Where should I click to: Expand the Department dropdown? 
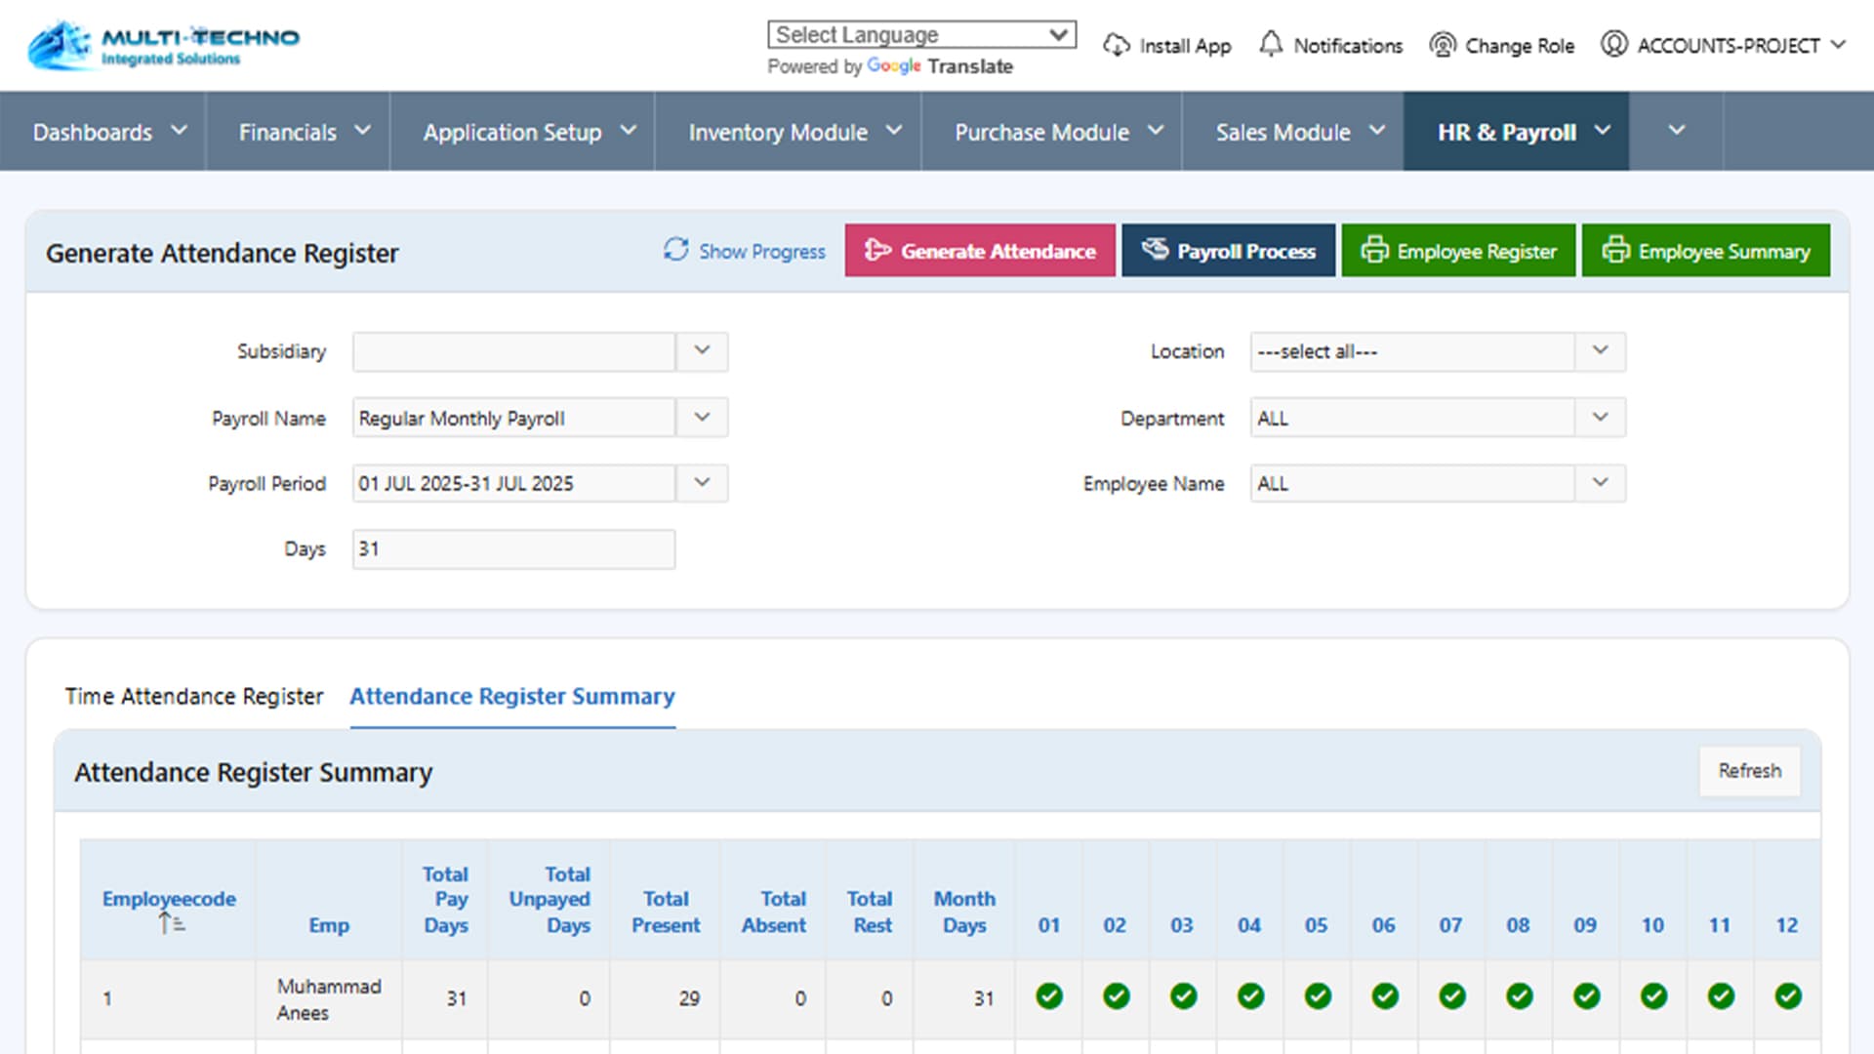point(1600,417)
